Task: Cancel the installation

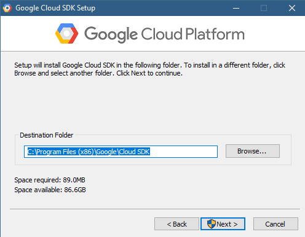Action: (x=275, y=224)
